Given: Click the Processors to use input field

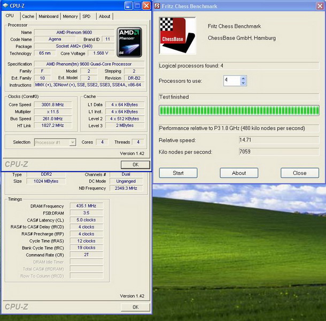Looking at the screenshot, I should (x=232, y=81).
